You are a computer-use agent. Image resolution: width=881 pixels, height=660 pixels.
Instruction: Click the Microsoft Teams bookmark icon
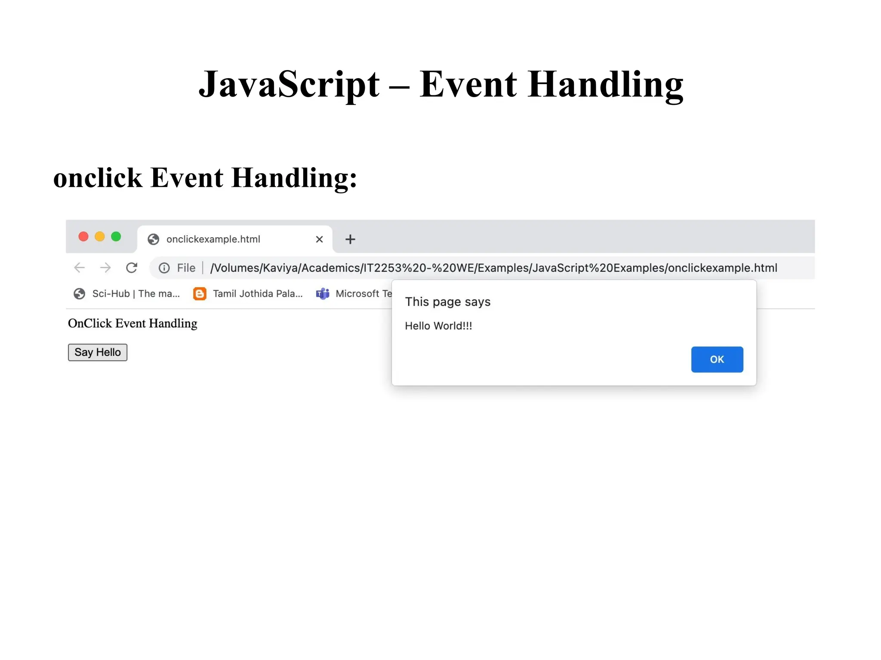point(323,294)
